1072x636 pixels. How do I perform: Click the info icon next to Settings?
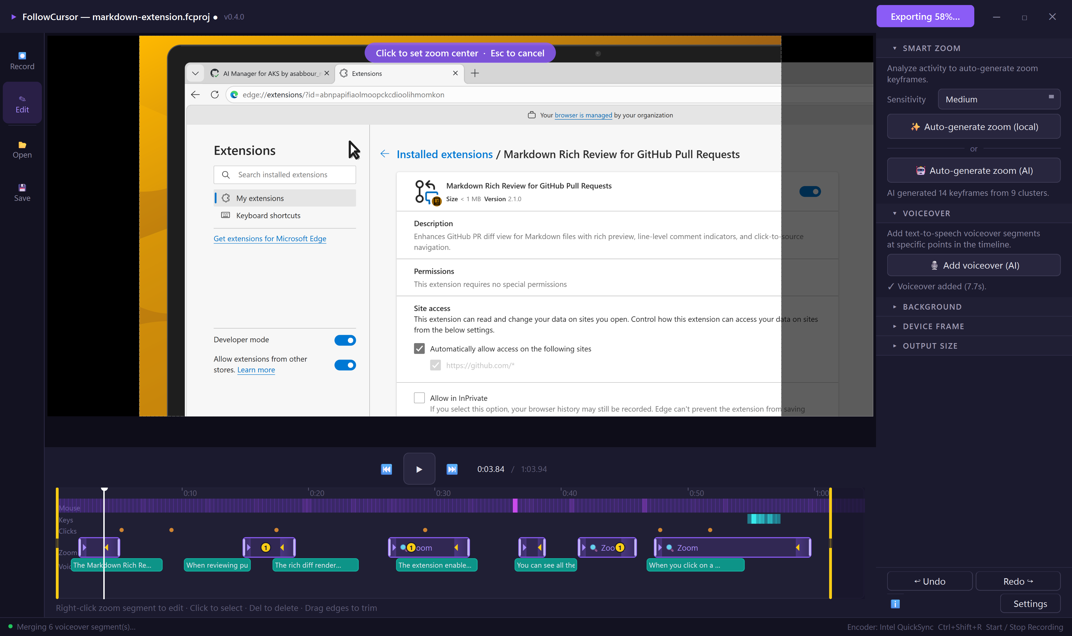tap(895, 603)
